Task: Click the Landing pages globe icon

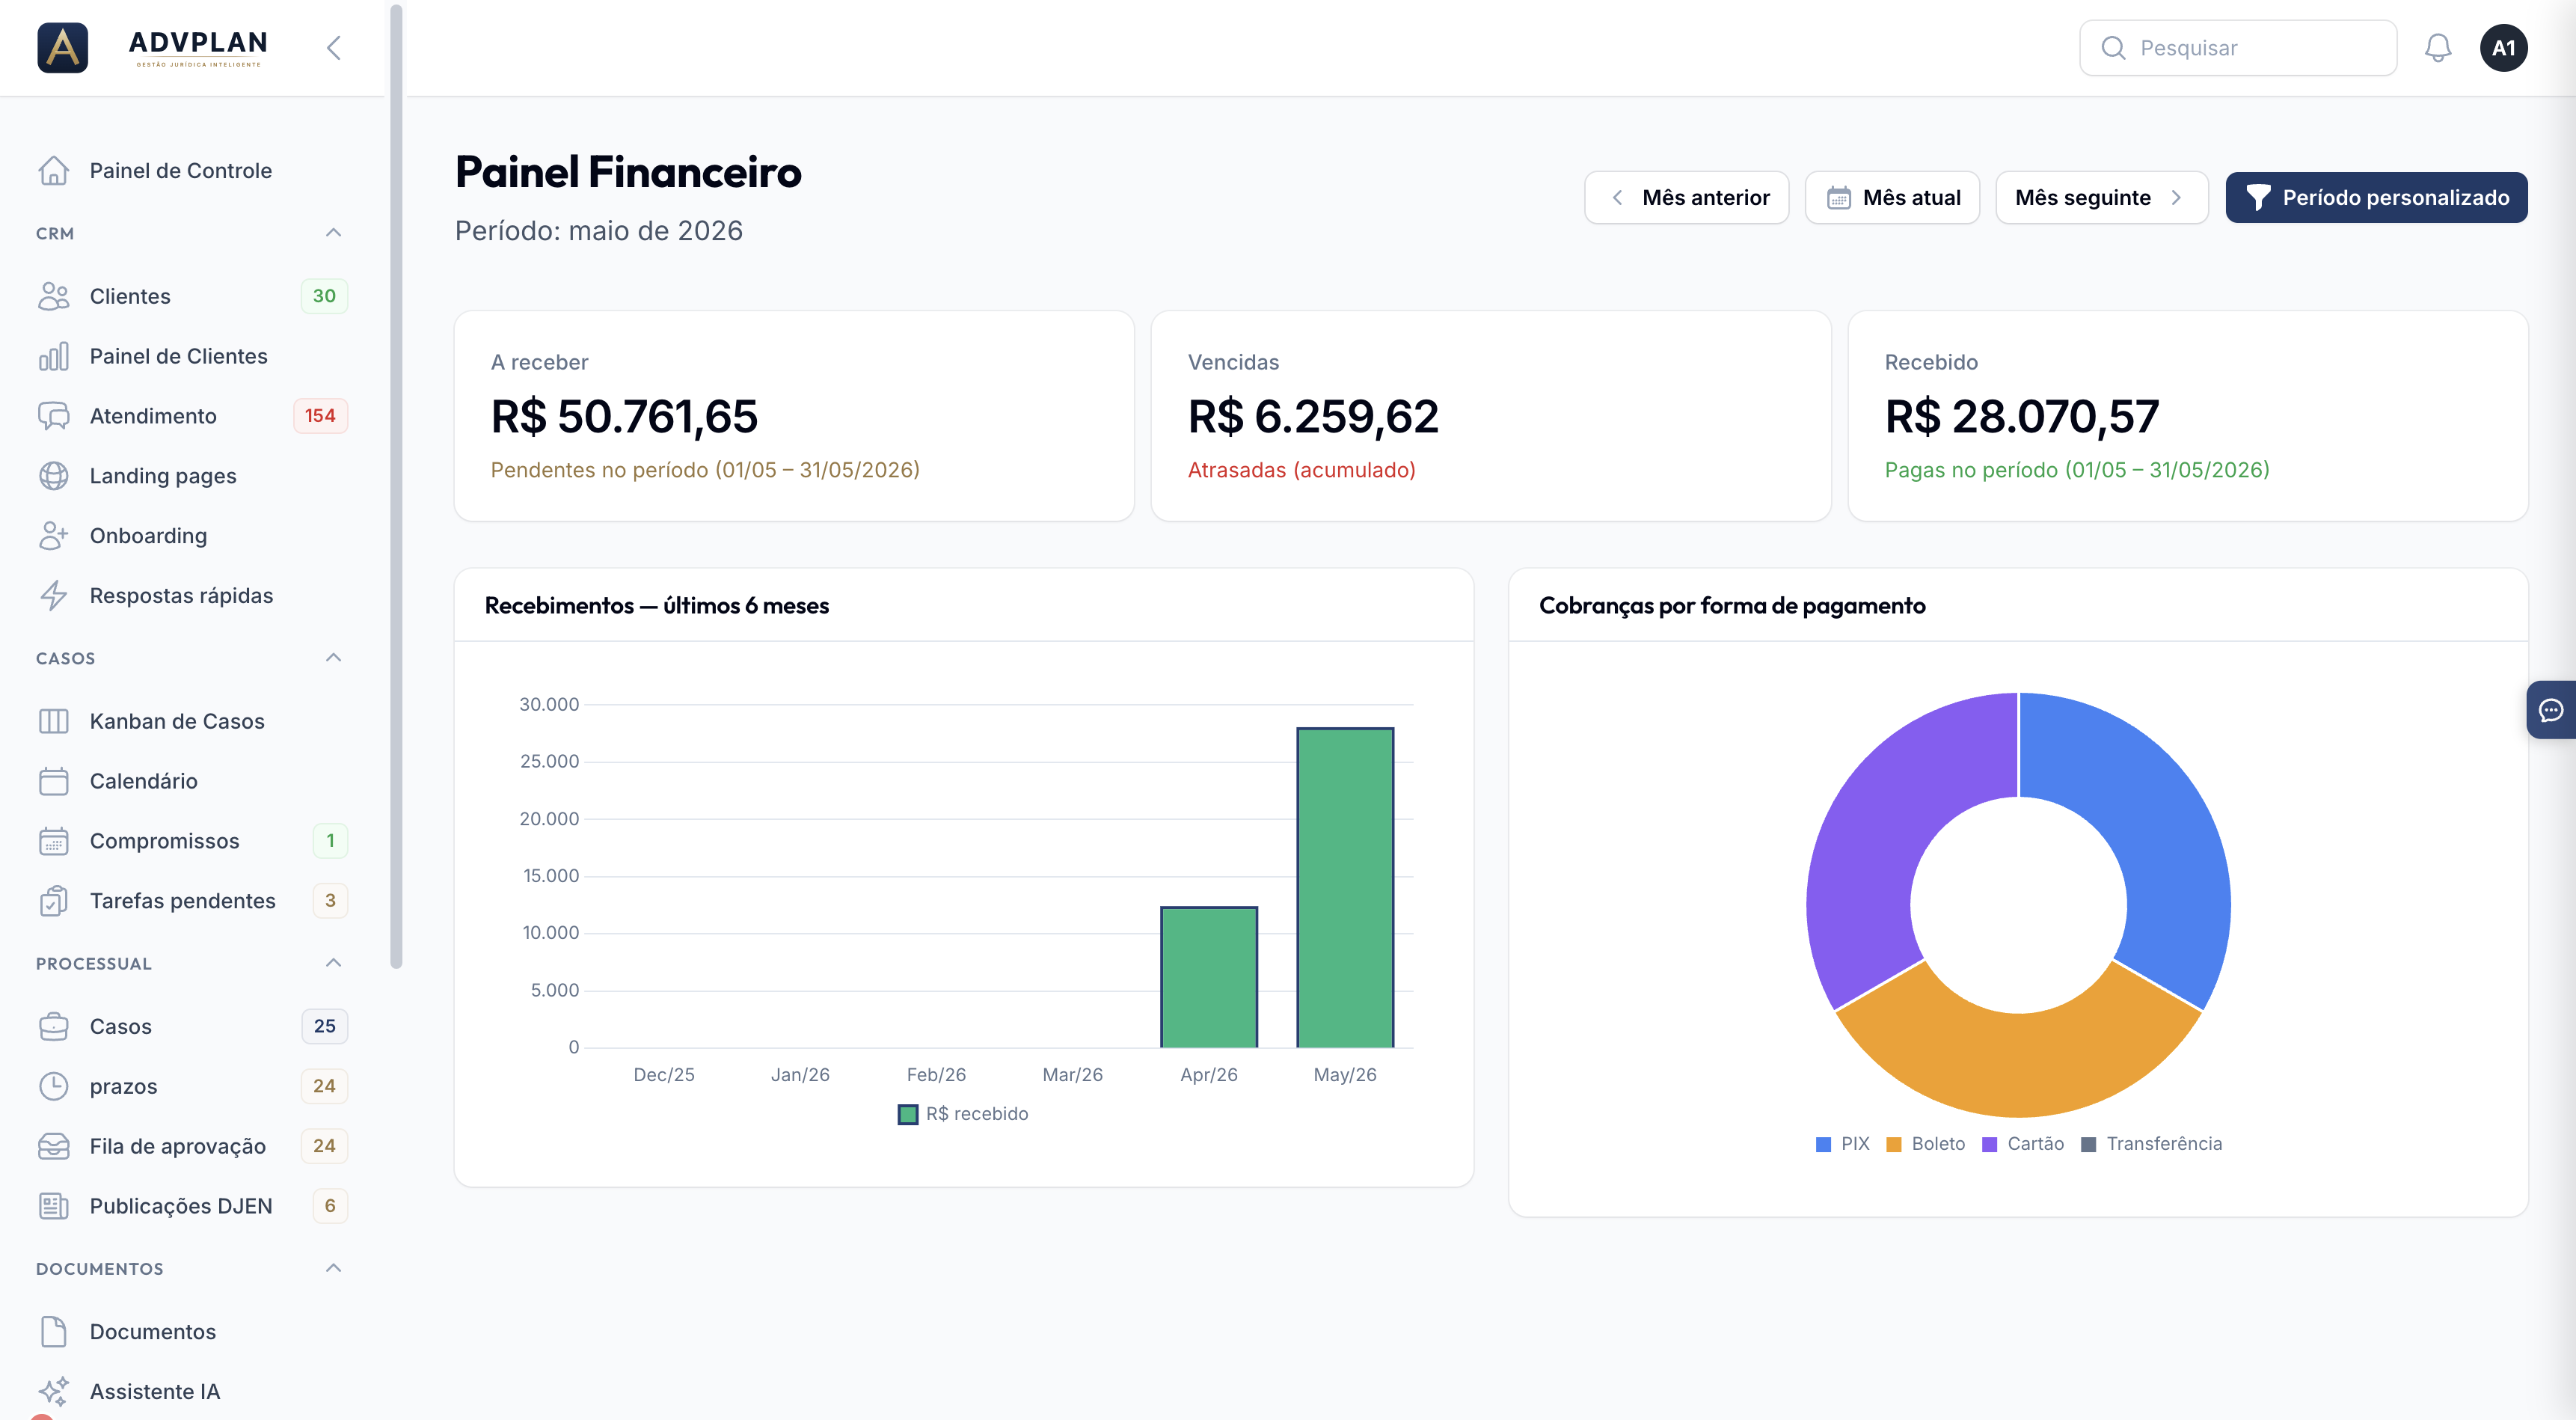Action: click(54, 476)
